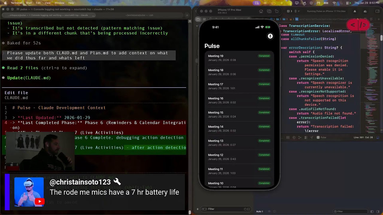Open Xcode project navigator folder icon
This screenshot has height=215, width=383.
tap(198, 19)
